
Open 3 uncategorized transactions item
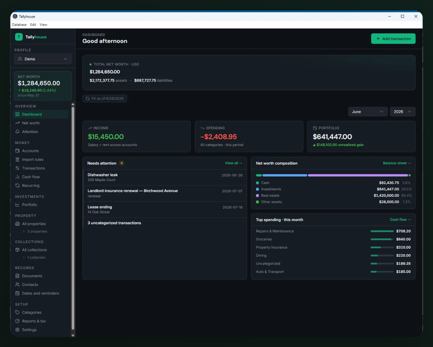(165, 223)
